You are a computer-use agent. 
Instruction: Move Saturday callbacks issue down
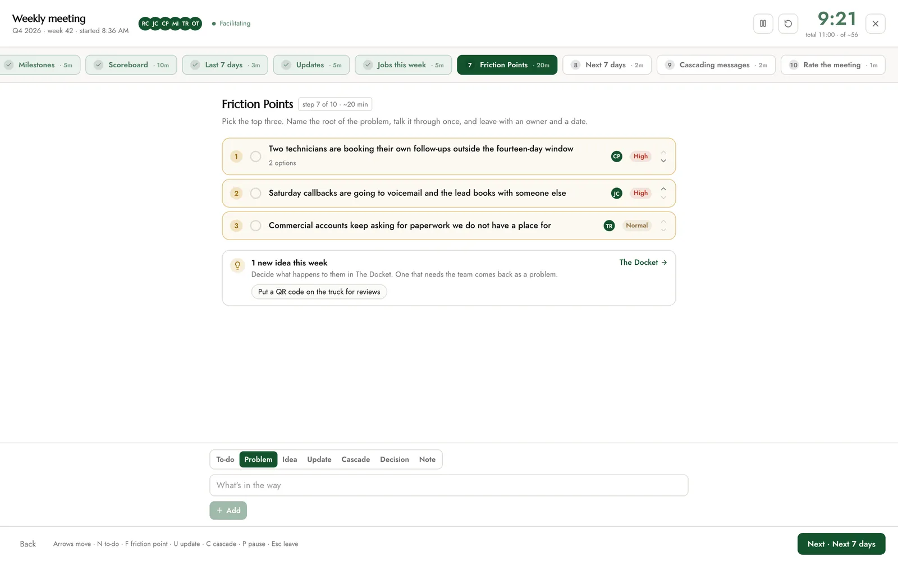click(x=663, y=197)
